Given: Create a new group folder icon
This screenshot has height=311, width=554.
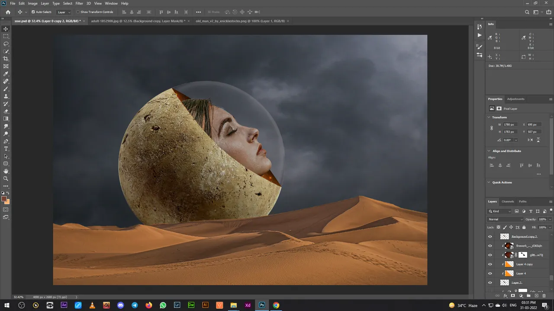Looking at the screenshot, I should point(529,295).
